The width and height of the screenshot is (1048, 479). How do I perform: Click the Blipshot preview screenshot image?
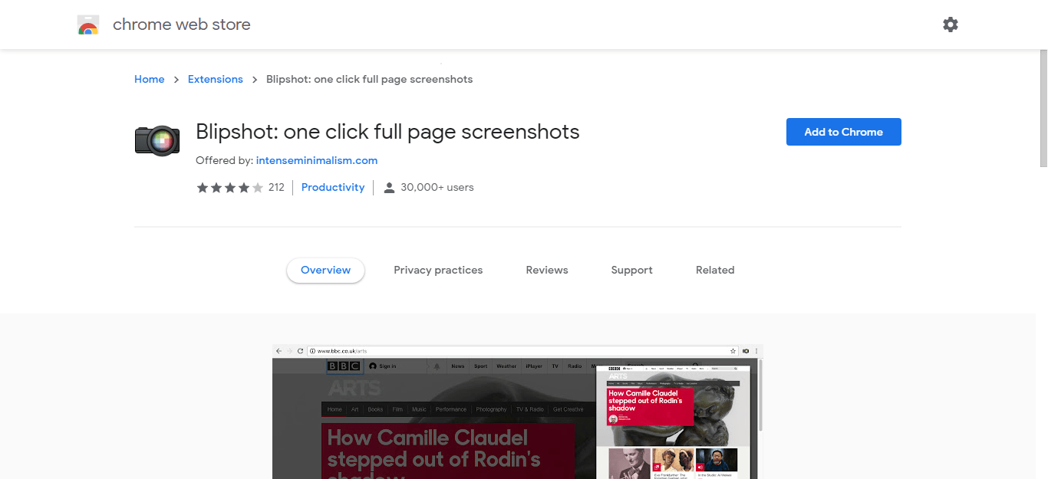[x=518, y=412]
